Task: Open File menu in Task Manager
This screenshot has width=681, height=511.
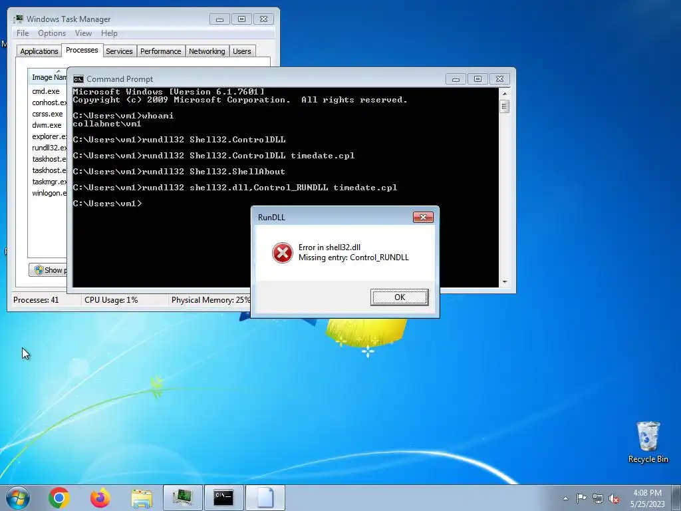Action: click(23, 33)
